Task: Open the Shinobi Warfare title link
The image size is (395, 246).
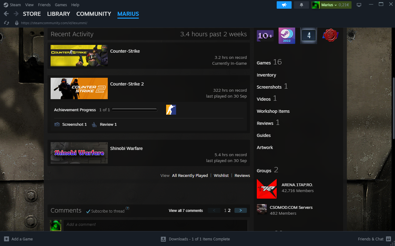Action: point(126,148)
